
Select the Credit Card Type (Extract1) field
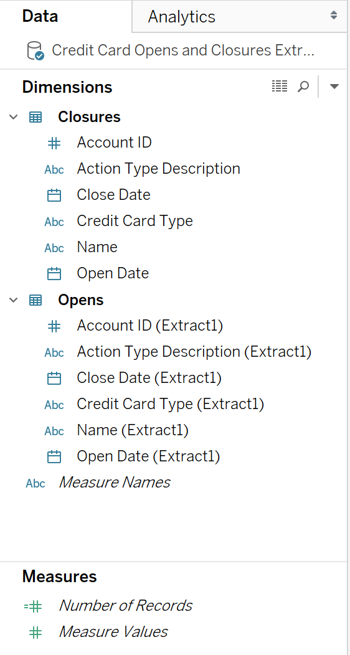click(x=171, y=404)
